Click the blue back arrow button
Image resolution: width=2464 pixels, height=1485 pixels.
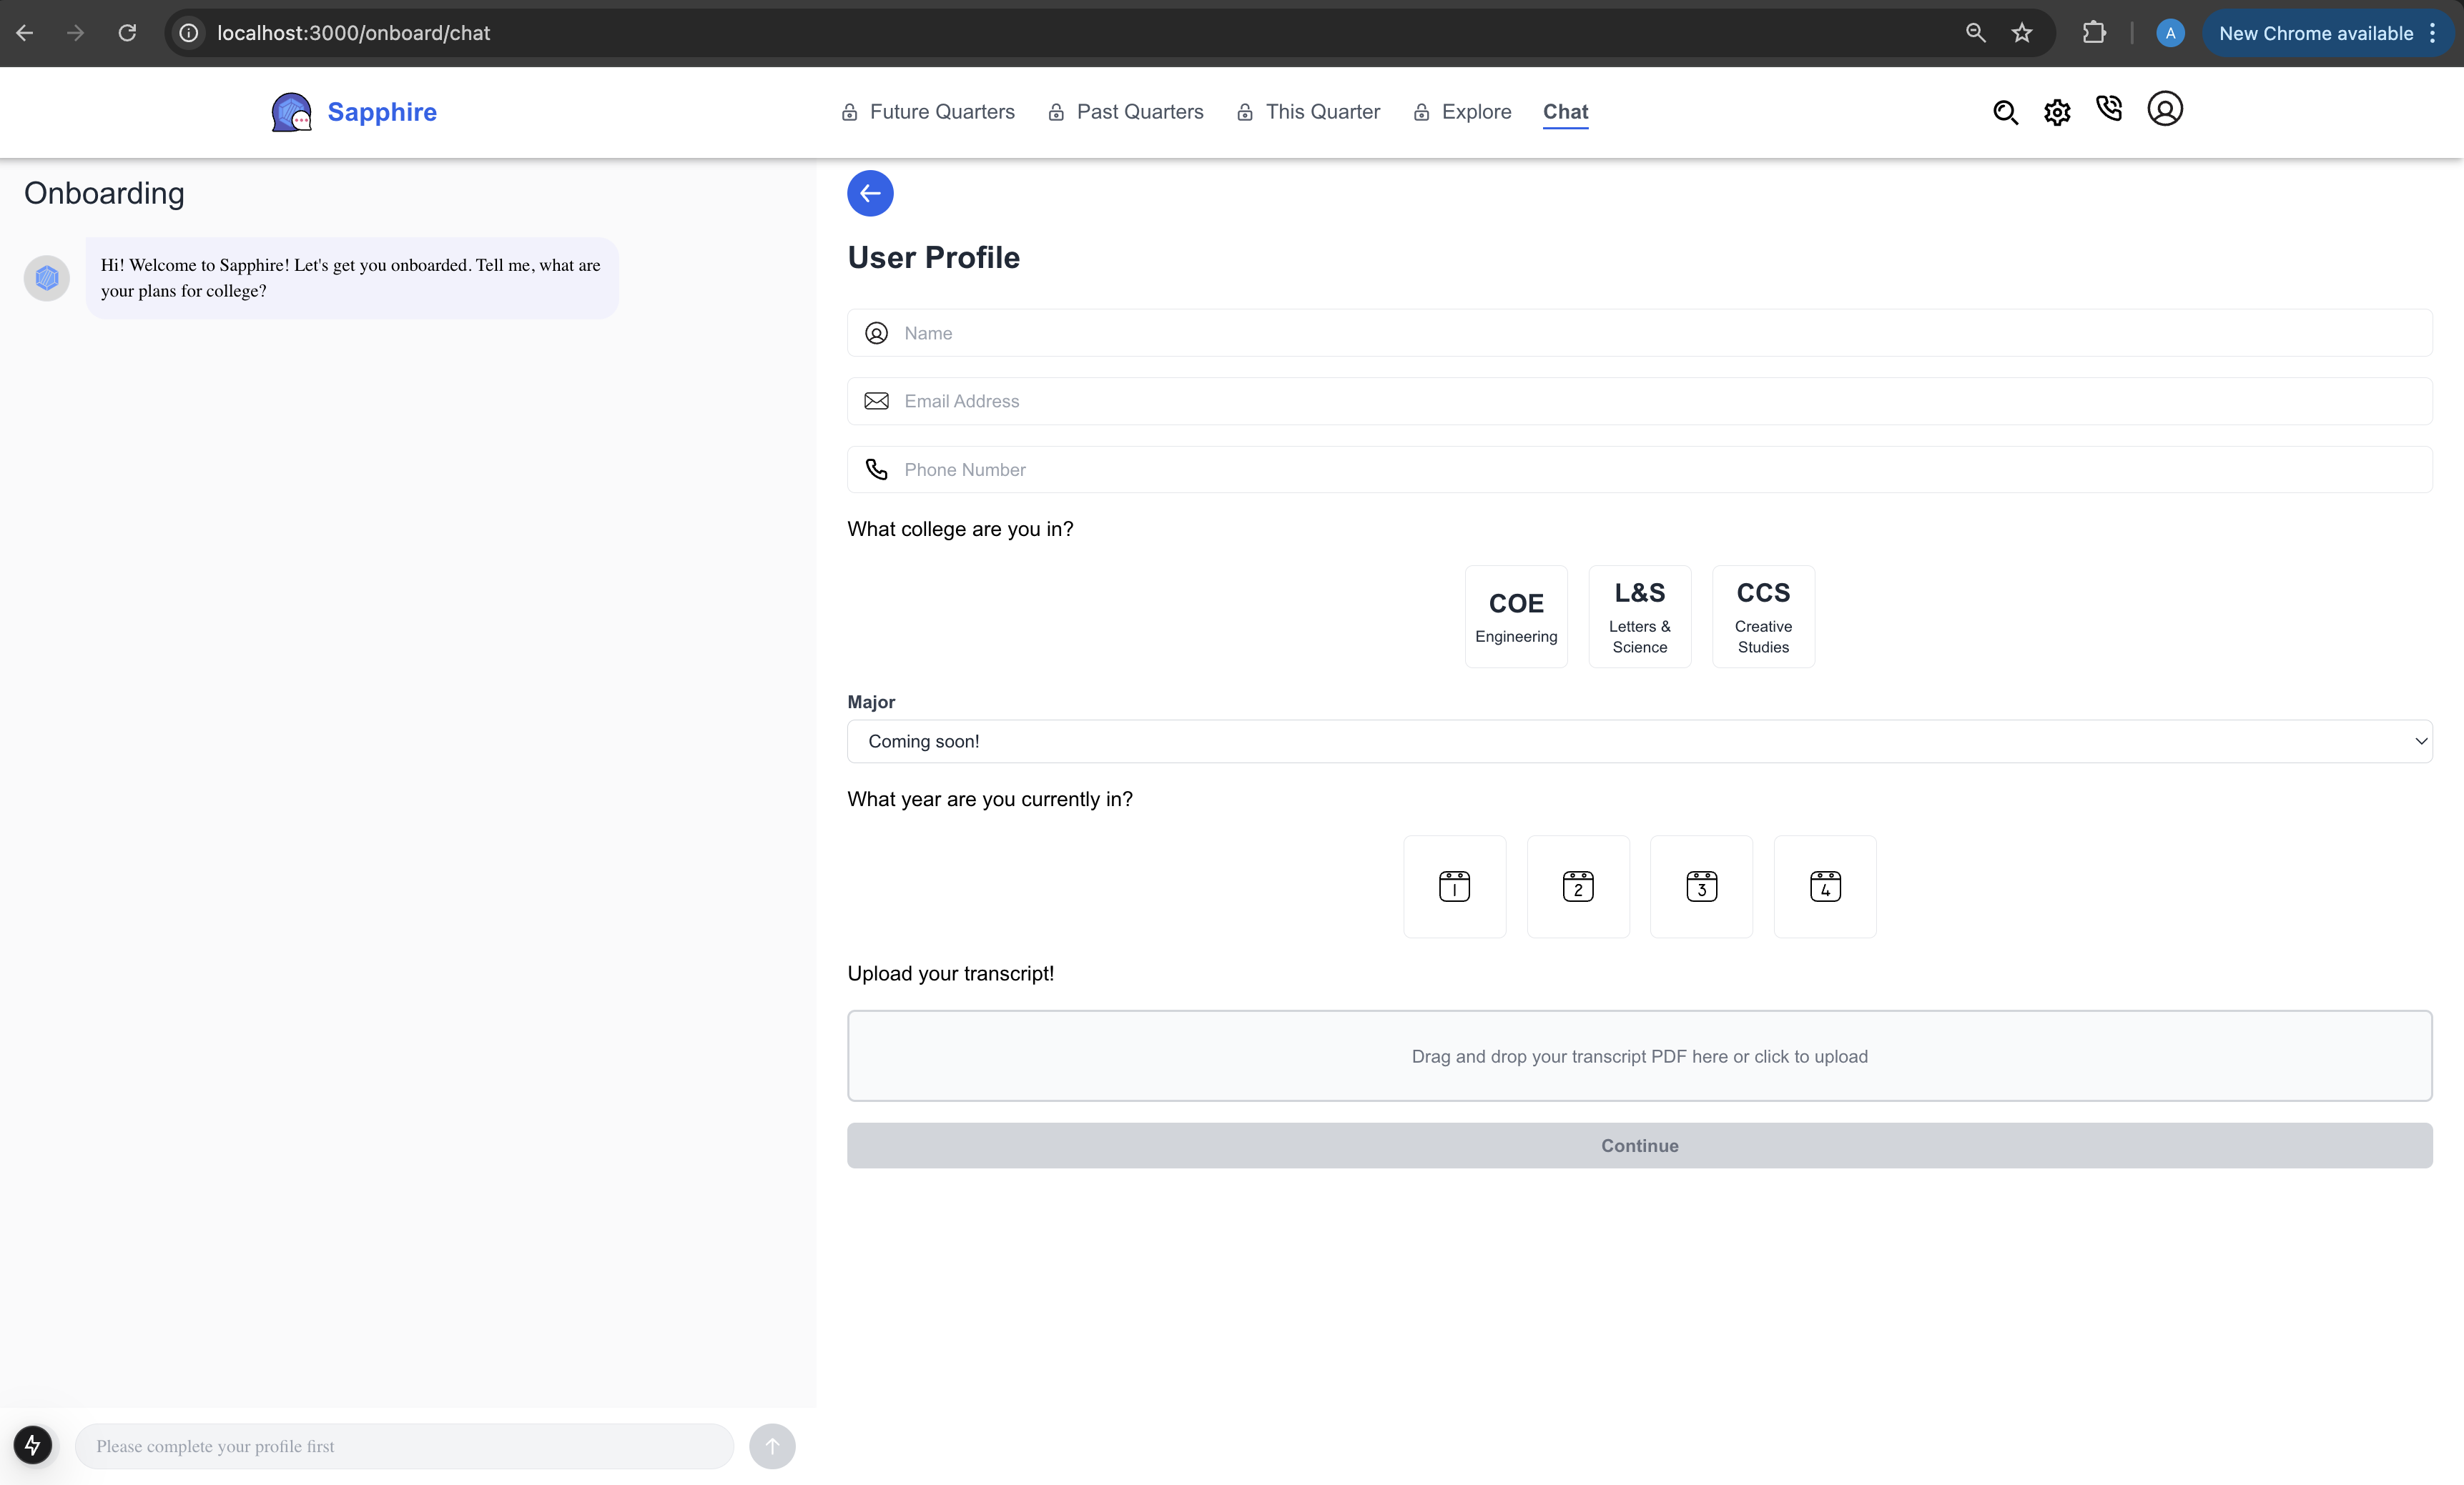pos(870,193)
